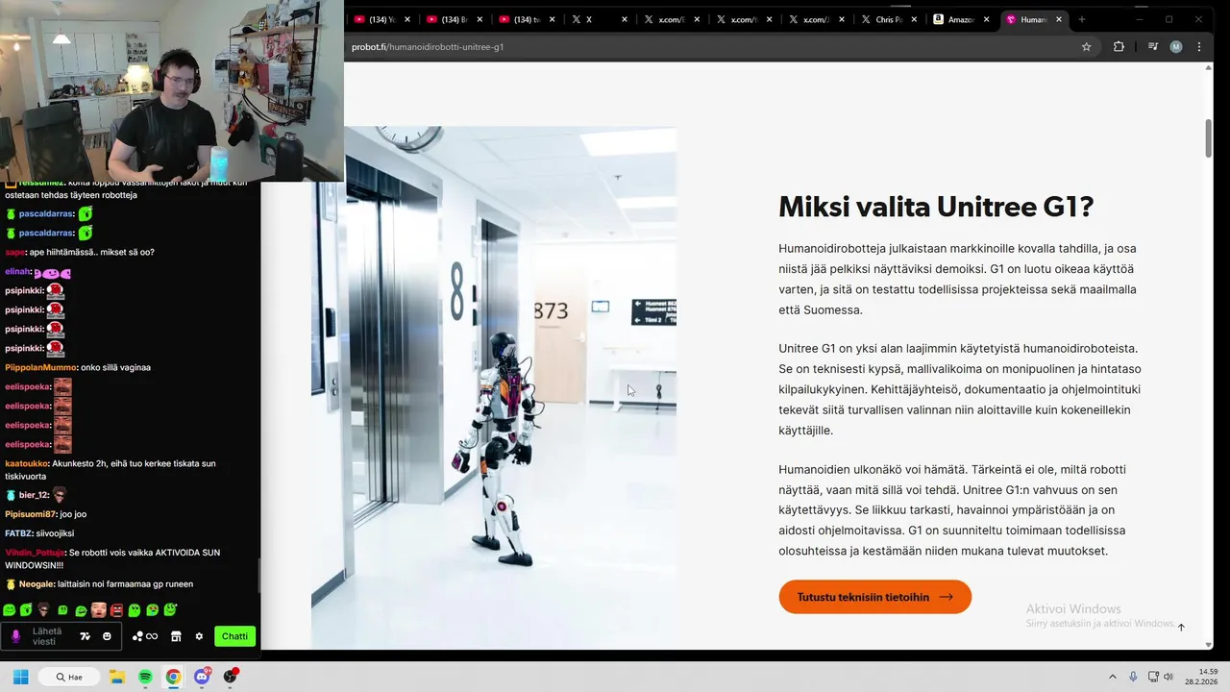Click the Tutustu teknisiin tietoihin button

pos(874,597)
